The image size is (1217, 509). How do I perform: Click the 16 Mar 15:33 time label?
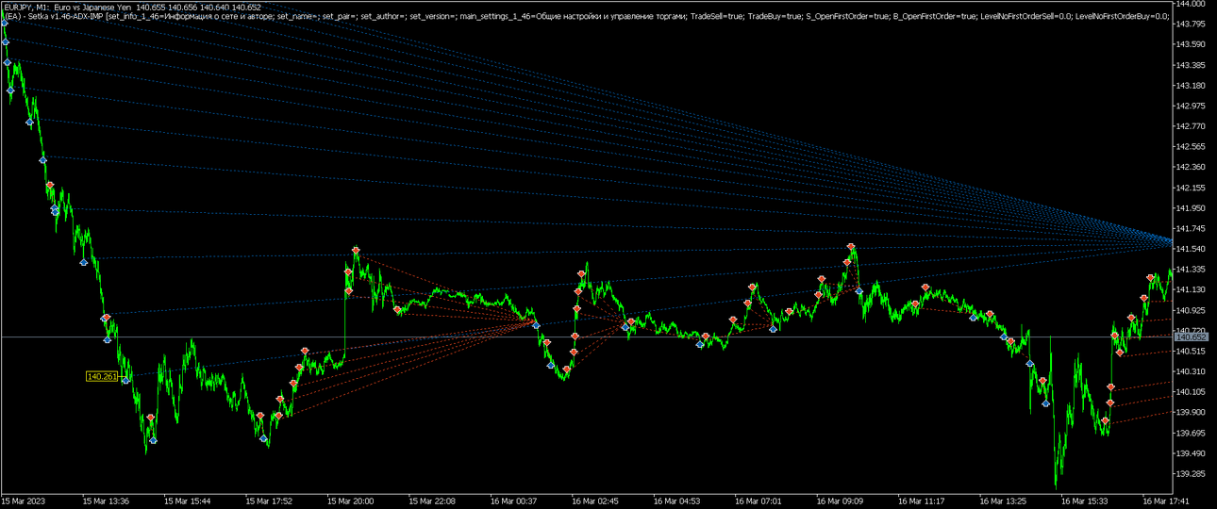coord(1085,501)
